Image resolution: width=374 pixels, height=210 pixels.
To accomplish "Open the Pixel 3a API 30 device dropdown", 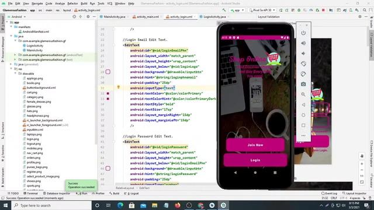I will coord(262,10).
